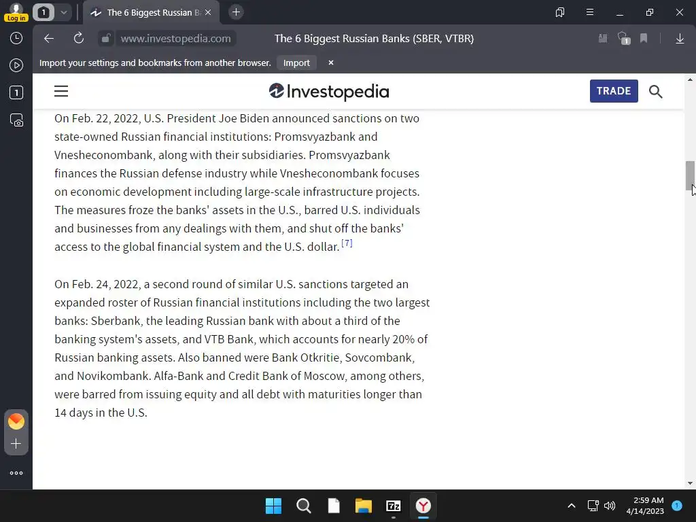Take a screenshot with sidebar camera icon
Viewport: 696px width, 522px height.
click(16, 120)
